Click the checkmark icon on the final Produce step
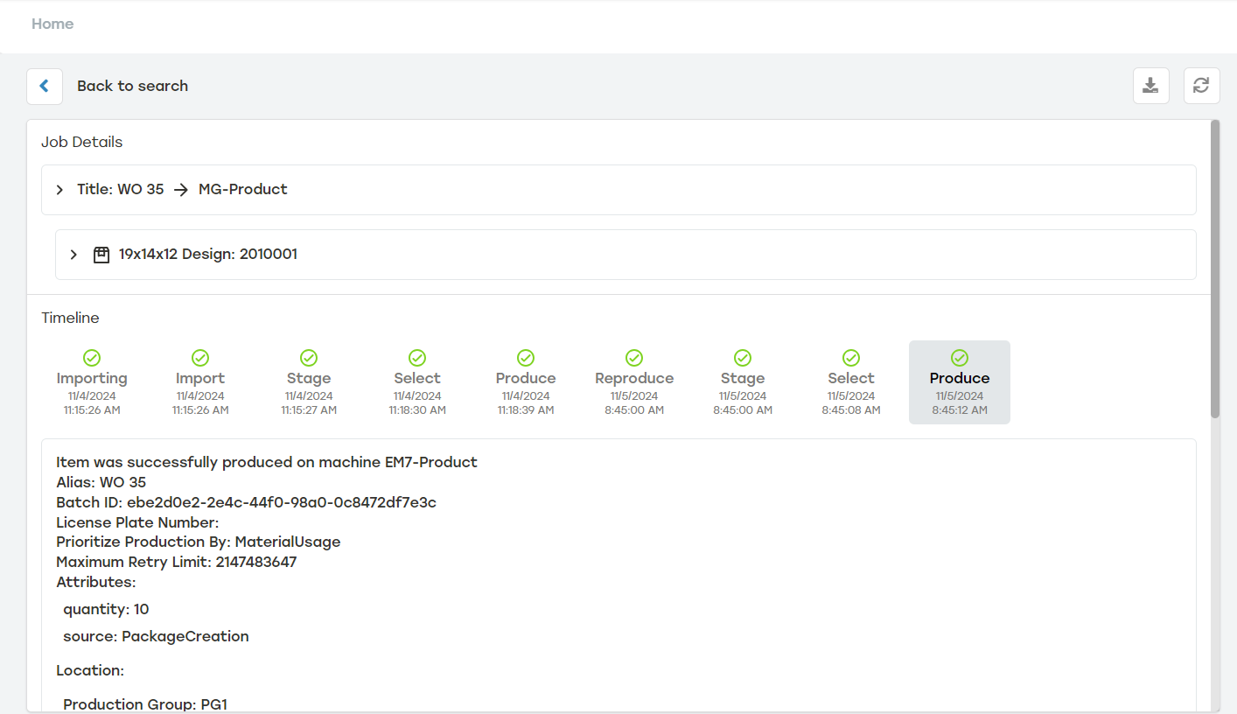 click(x=959, y=358)
